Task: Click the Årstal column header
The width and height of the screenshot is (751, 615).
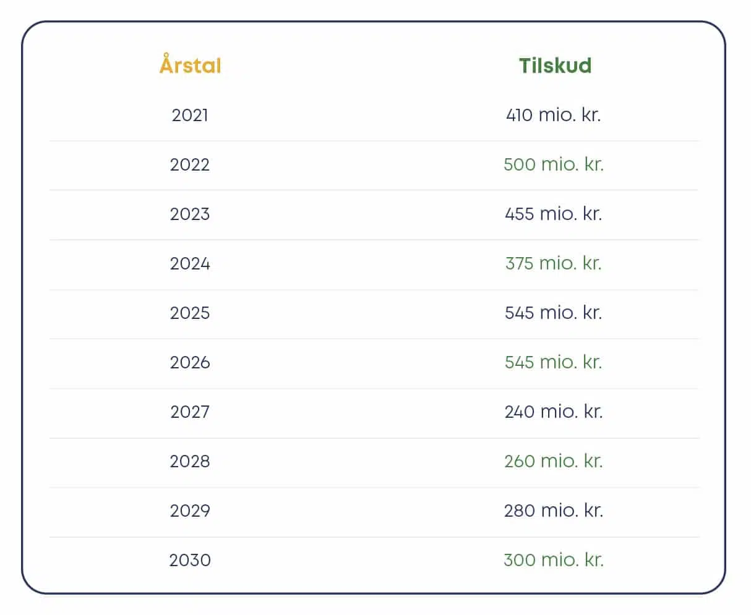Action: 190,64
